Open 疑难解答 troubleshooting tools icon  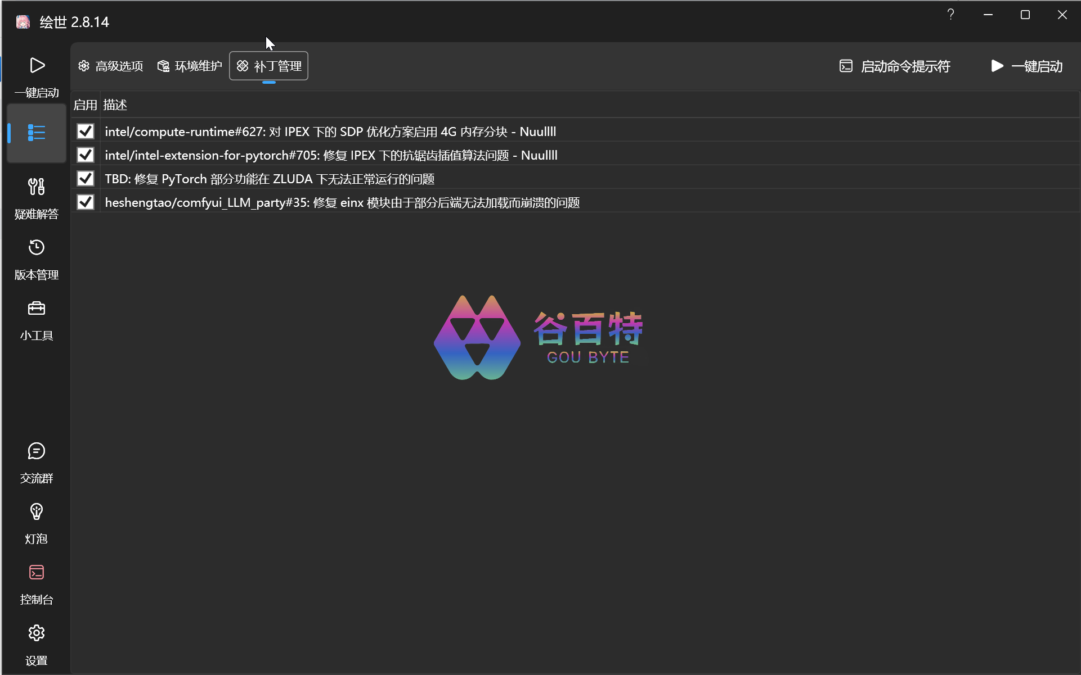click(x=37, y=187)
